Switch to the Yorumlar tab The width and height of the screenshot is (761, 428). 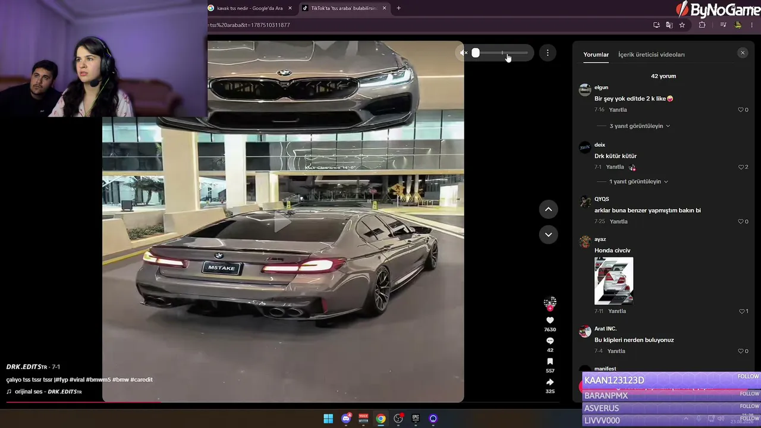point(596,55)
